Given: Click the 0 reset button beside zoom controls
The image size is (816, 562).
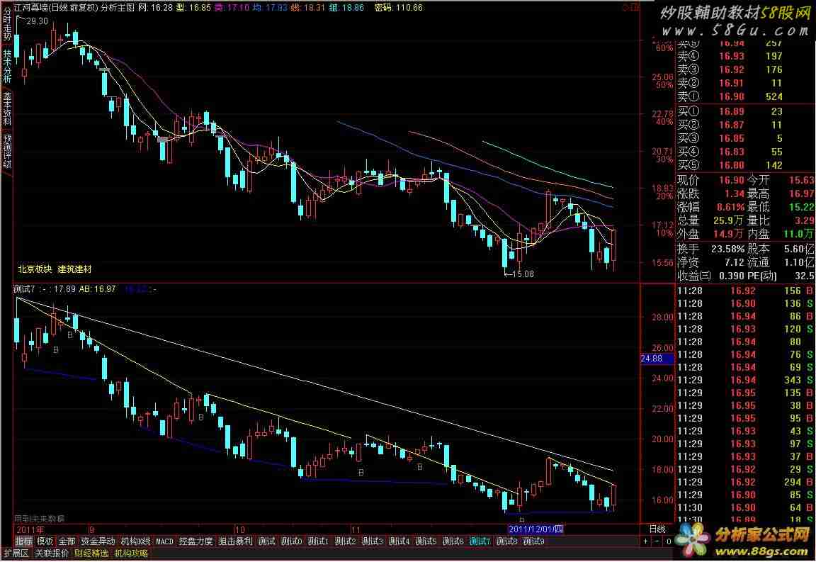Looking at the screenshot, I should [x=669, y=541].
